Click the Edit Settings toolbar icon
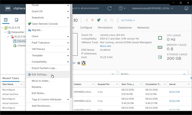This screenshot has height=115, width=192. (x=105, y=20)
